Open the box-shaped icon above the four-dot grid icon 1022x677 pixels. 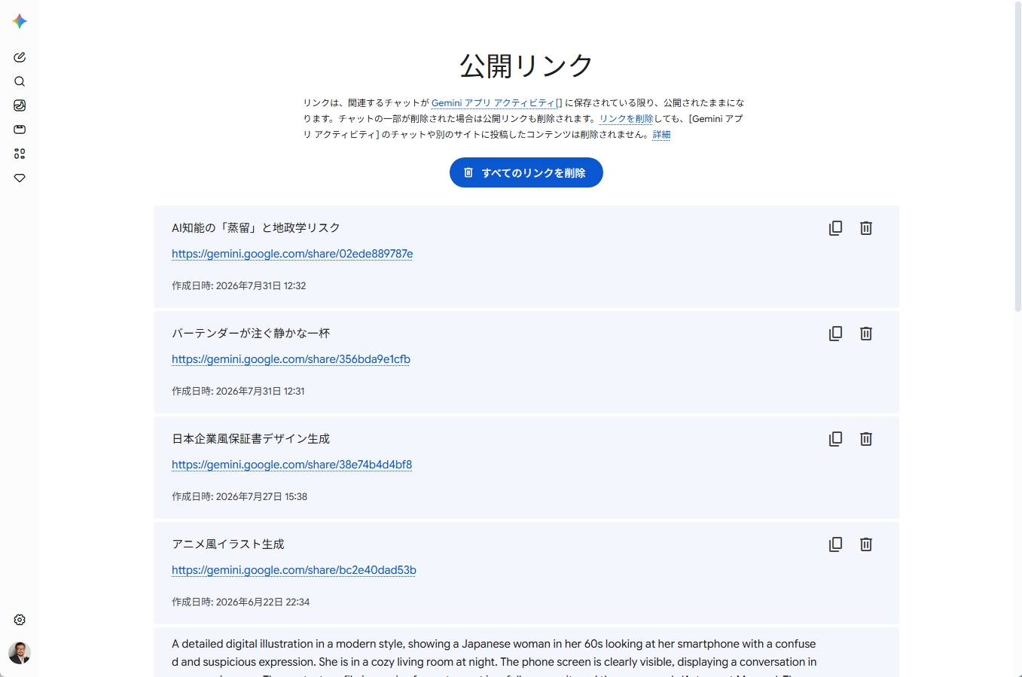(20, 130)
